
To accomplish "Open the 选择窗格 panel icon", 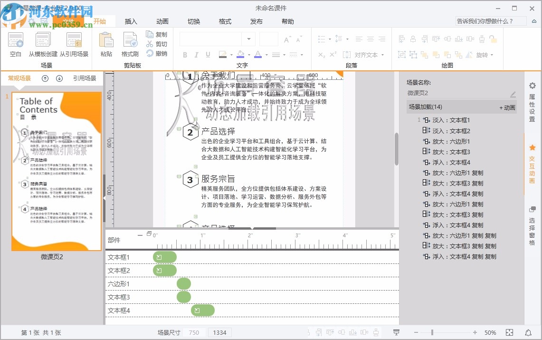I will [x=532, y=210].
